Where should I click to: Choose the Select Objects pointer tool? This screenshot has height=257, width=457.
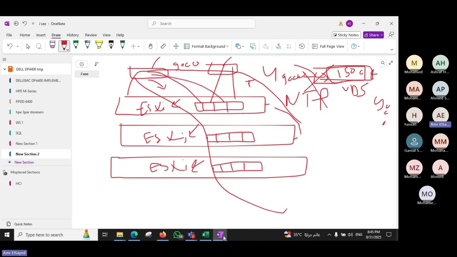pos(28,46)
